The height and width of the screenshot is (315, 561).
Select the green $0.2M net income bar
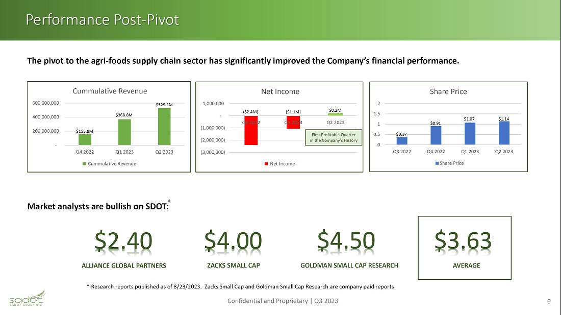coord(335,114)
